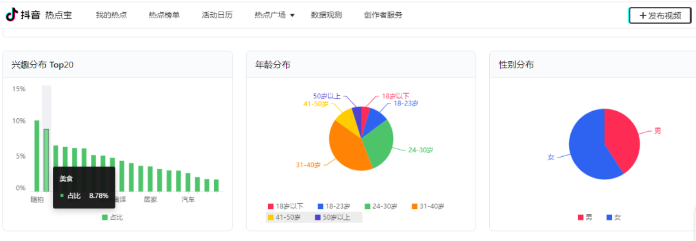Toggle 50岁以上 legend entry
The image size is (696, 241).
333,217
